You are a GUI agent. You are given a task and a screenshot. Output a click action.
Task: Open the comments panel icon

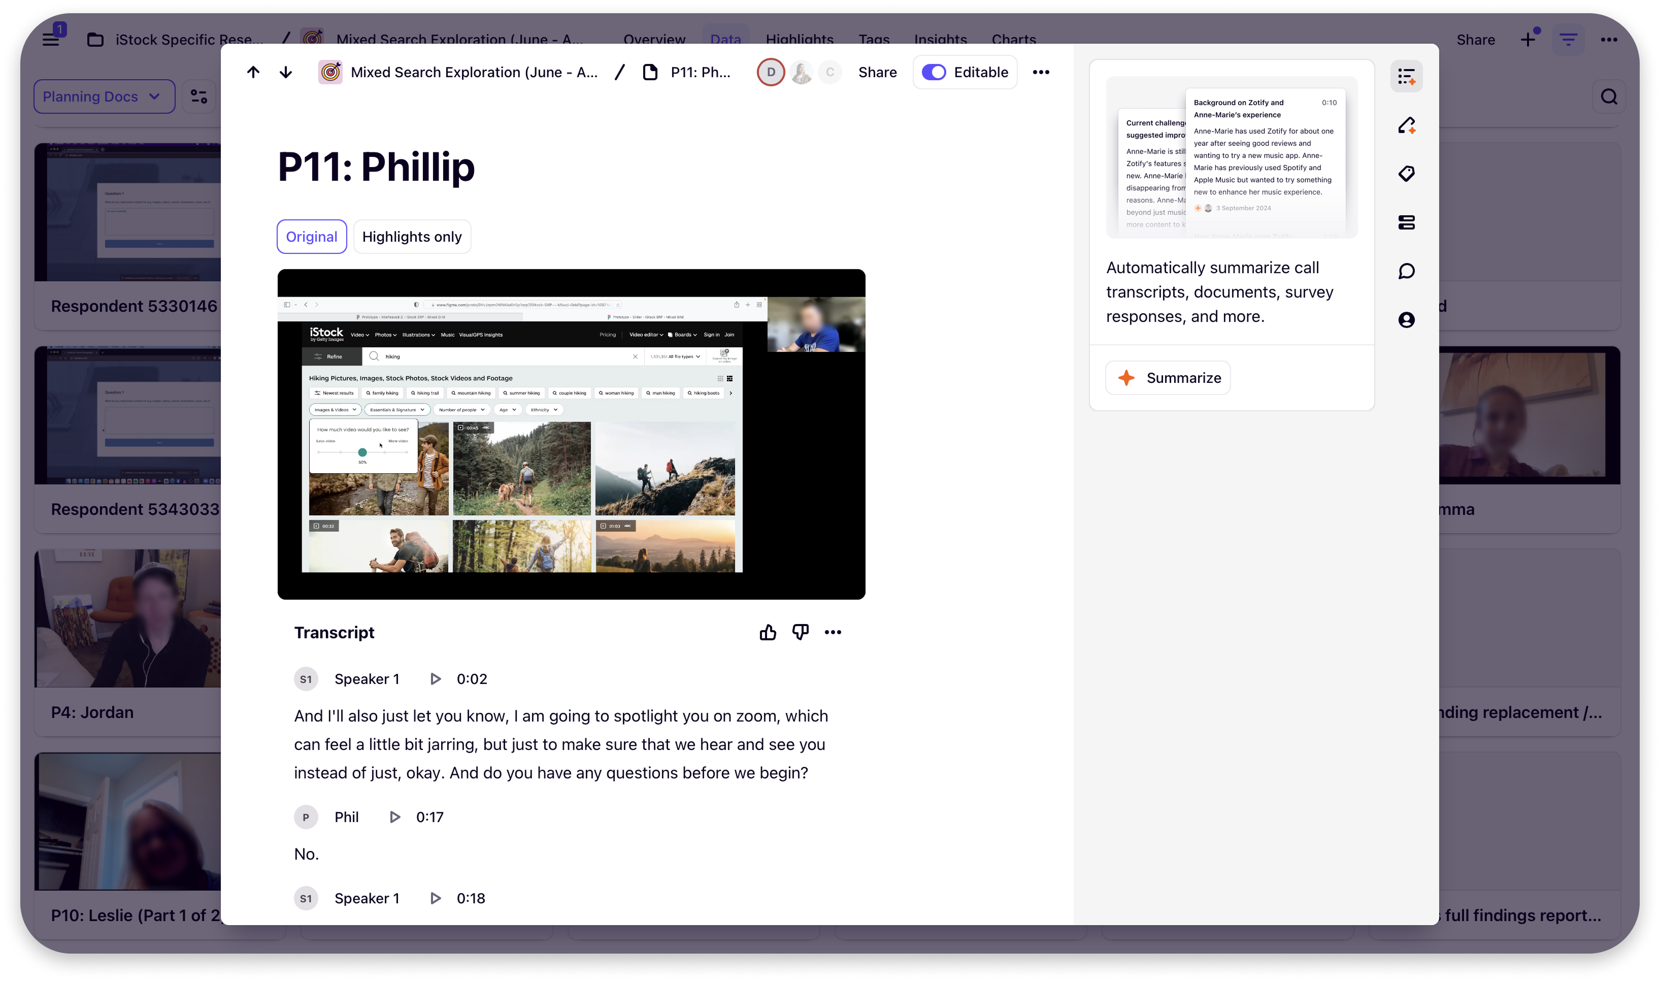pyautogui.click(x=1406, y=271)
